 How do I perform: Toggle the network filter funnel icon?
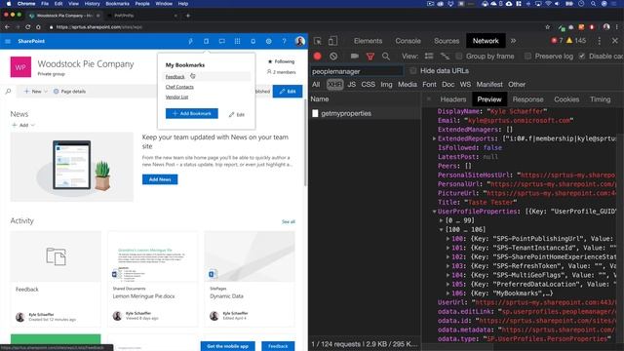pos(370,57)
